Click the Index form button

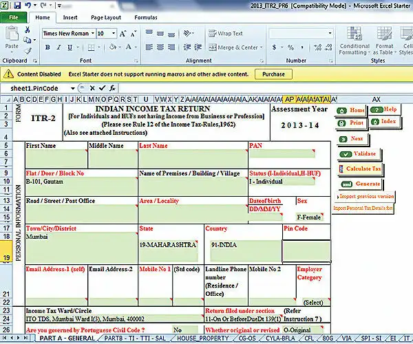pos(384,122)
